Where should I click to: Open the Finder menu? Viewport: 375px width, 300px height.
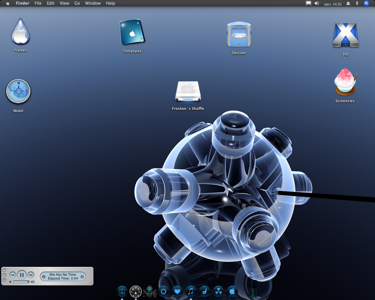click(23, 3)
